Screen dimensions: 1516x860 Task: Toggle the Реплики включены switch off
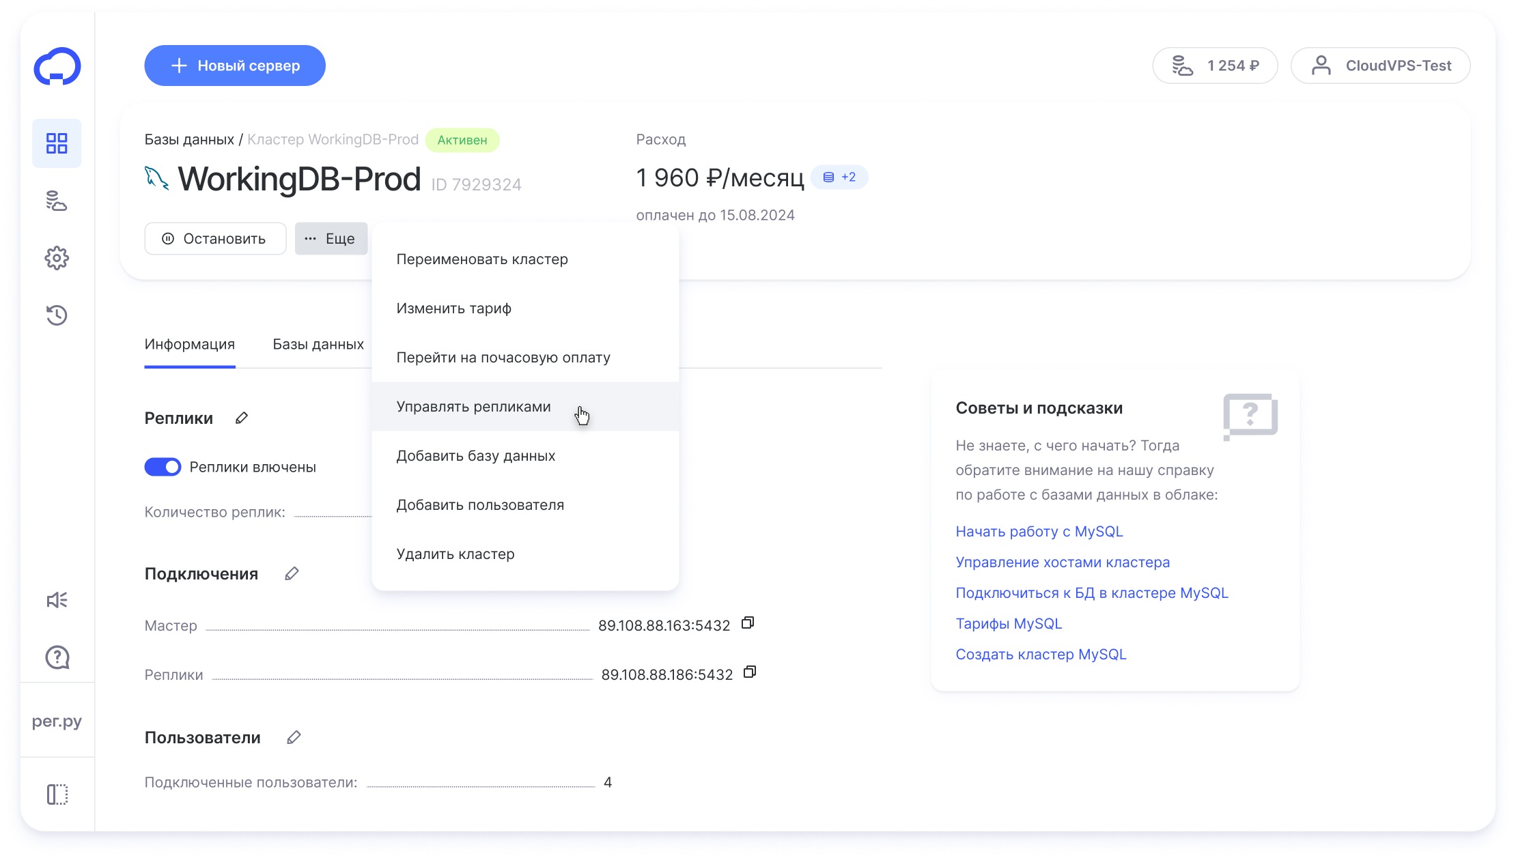click(x=163, y=466)
